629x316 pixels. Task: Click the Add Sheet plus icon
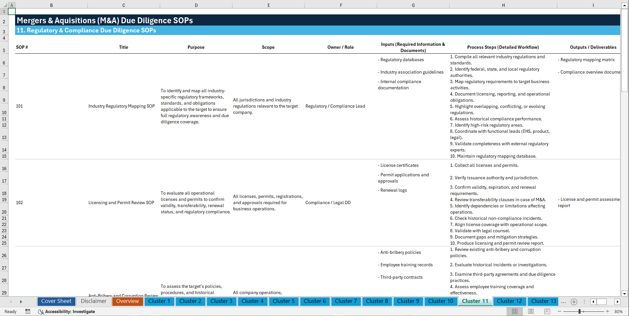point(574,302)
